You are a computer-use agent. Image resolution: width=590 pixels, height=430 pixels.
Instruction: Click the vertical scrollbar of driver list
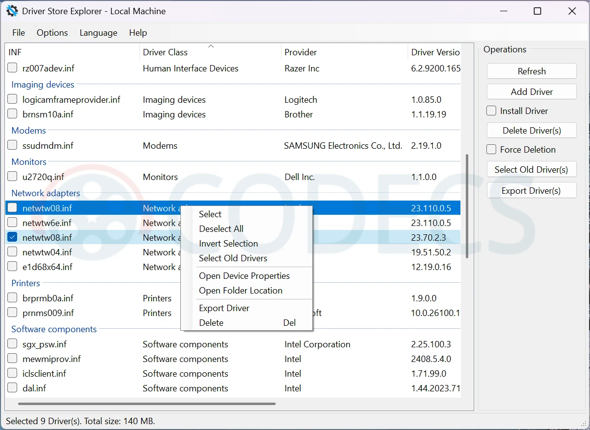(467, 205)
